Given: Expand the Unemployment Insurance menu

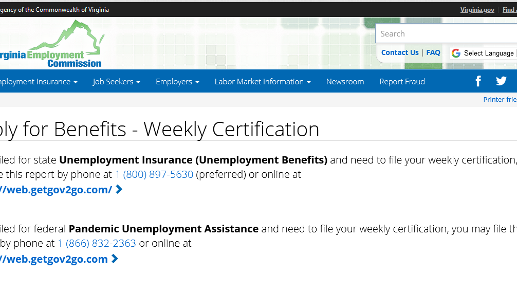Looking at the screenshot, I should click(x=39, y=82).
